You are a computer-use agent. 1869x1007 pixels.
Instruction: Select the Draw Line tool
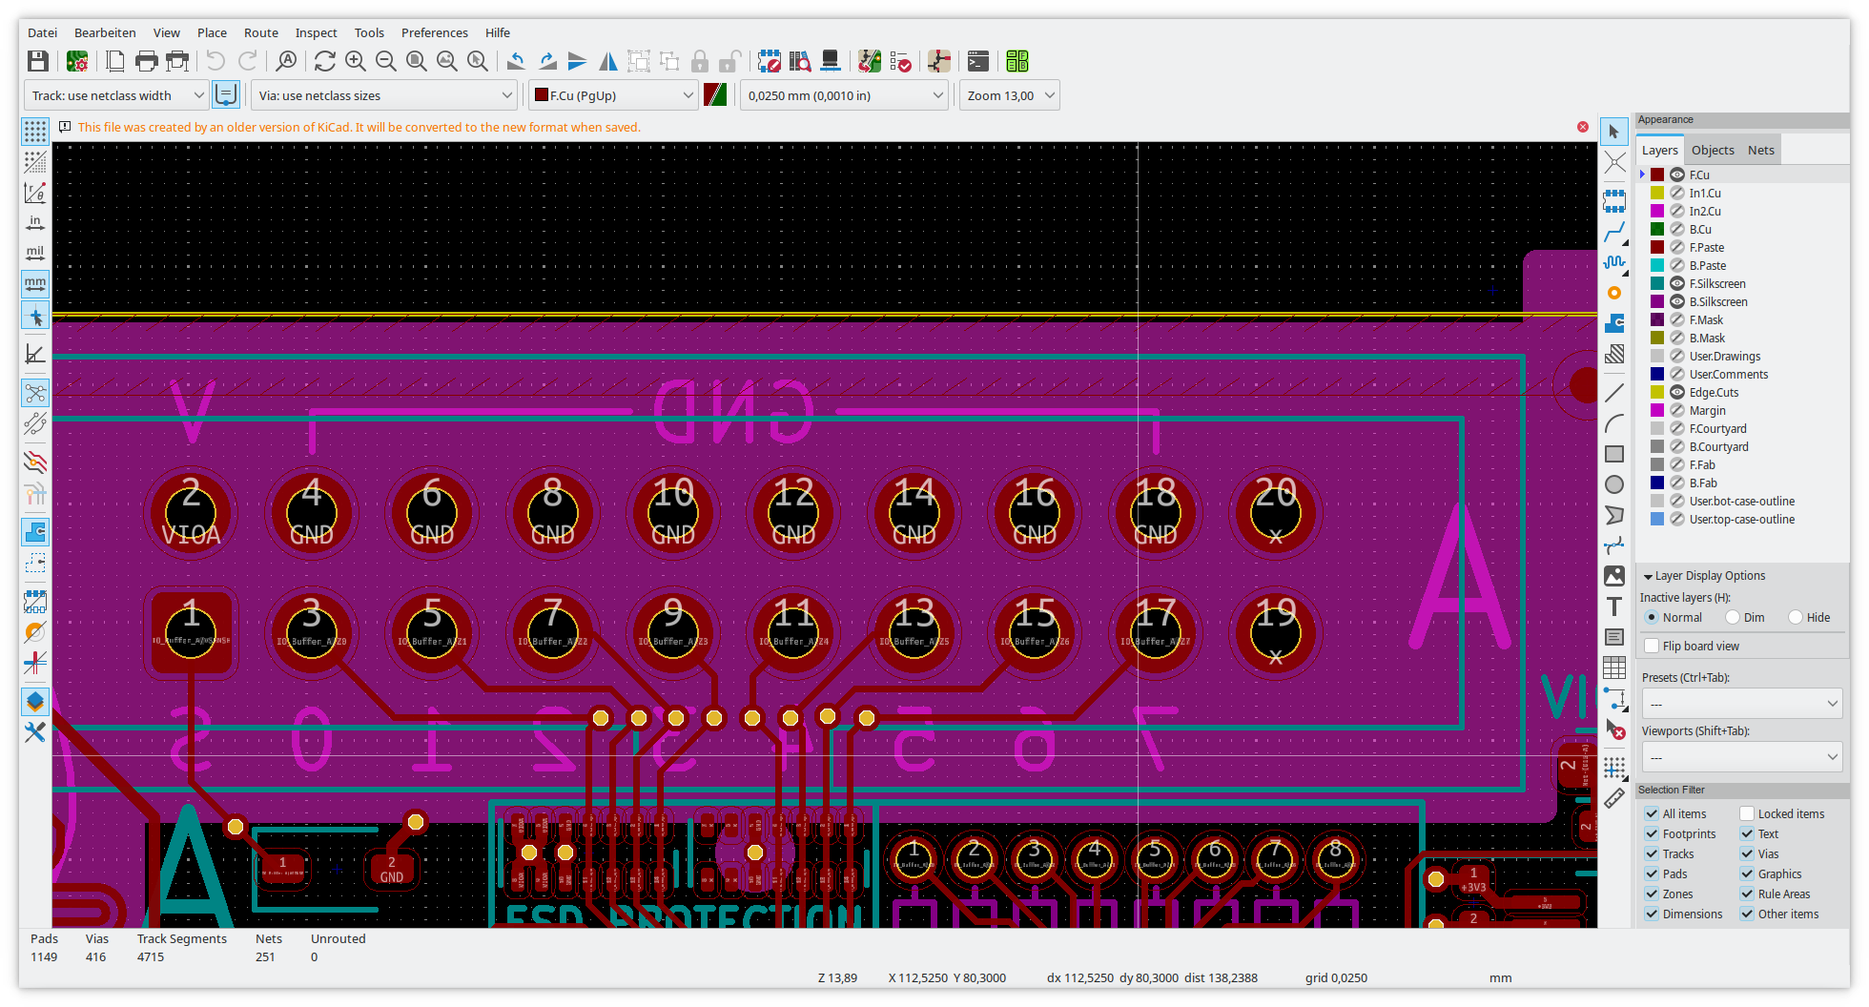[x=1614, y=392]
